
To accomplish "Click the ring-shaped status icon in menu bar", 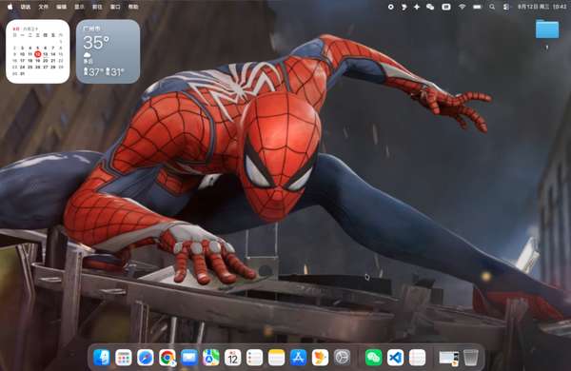I will [x=391, y=7].
